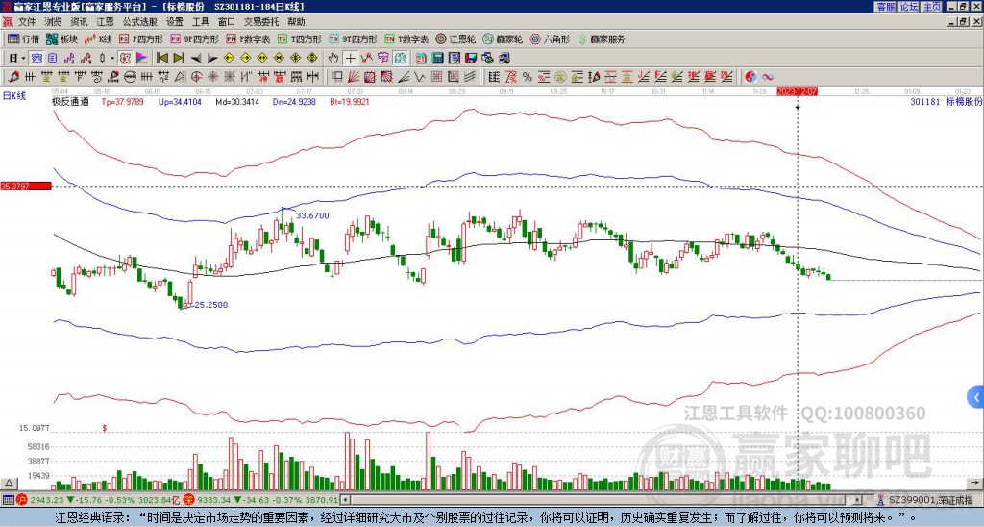Image resolution: width=984 pixels, height=527 pixels.
Task: Click the black right arrow icon
Action: point(212,59)
